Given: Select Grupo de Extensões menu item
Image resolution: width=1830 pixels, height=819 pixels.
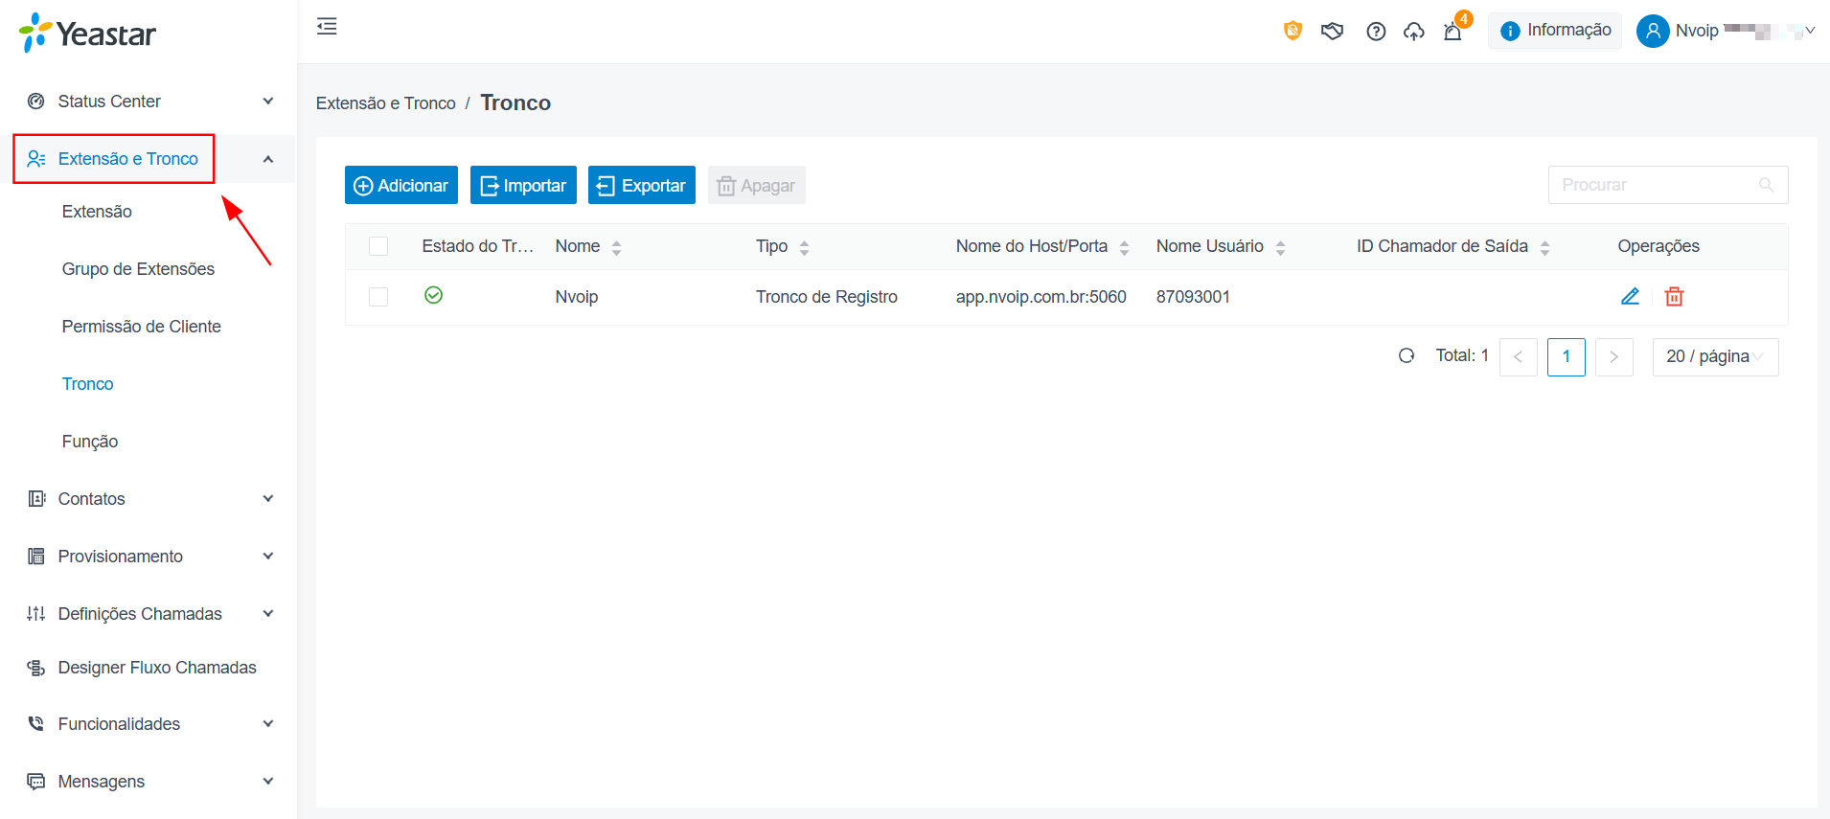Looking at the screenshot, I should 138,269.
